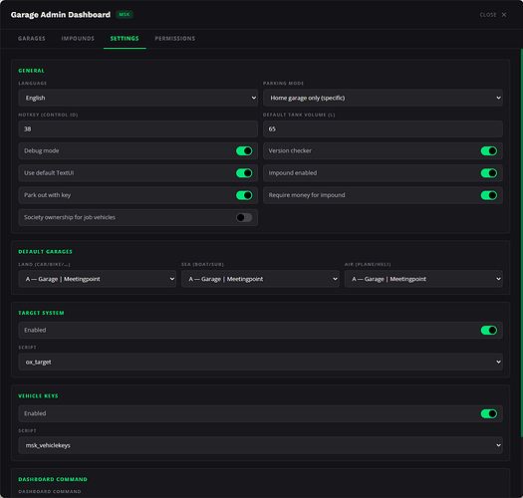
Task: Toggle the Version checker switch
Action: tap(489, 150)
